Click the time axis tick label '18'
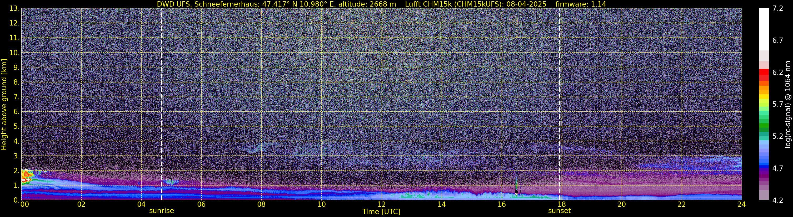The height and width of the screenshot is (217, 793). click(561, 204)
